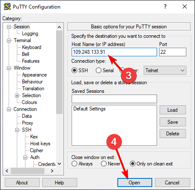Click the horizontal scroll left arrow

click(x=7, y=171)
